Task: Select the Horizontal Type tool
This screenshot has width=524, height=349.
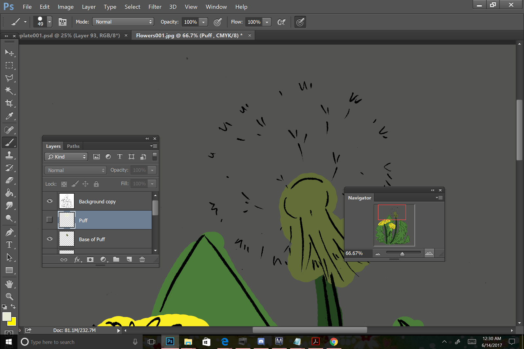Action: [x=9, y=245]
